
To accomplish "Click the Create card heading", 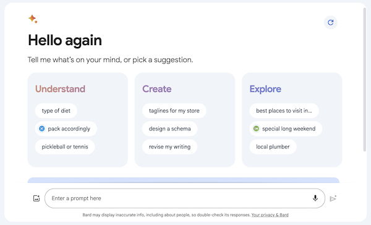I will pyautogui.click(x=157, y=89).
